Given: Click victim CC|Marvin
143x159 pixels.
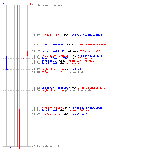Looking at the screenshot, I should 85,58.
